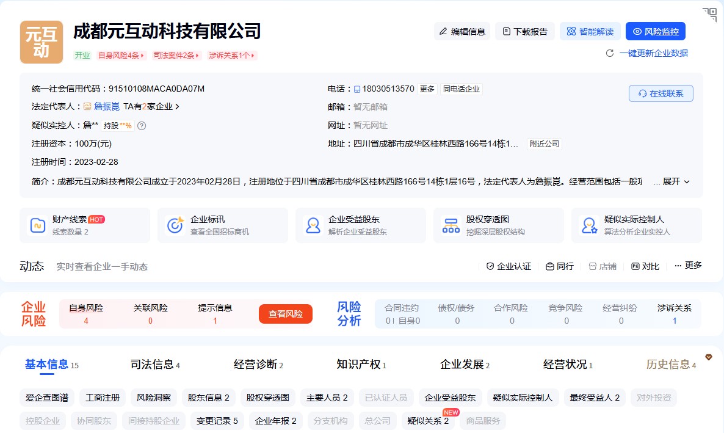The height and width of the screenshot is (433, 724).
Task: Click the 企业受益股东 person icon
Action: point(313,225)
